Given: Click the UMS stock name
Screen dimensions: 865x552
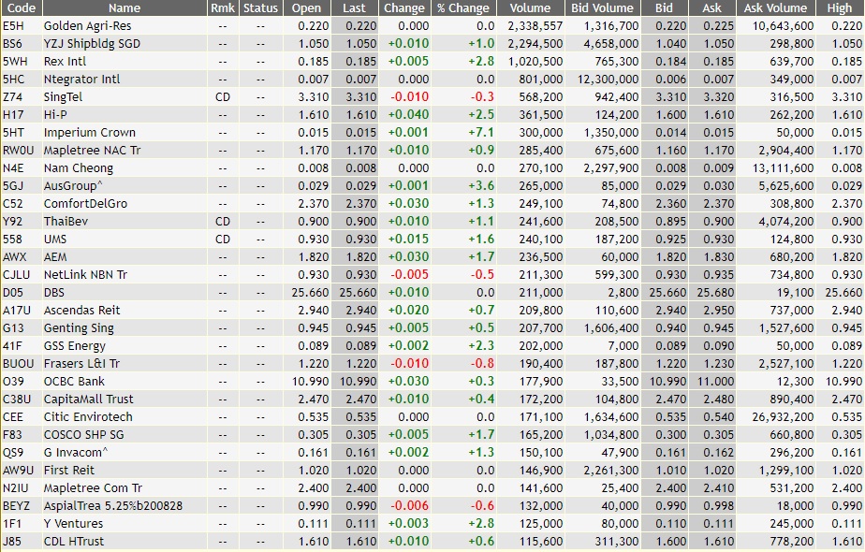Looking at the screenshot, I should click(x=55, y=240).
